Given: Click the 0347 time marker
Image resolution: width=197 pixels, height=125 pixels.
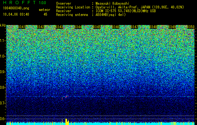Looking at the screenshot, I should pyautogui.click(x=134, y=27).
